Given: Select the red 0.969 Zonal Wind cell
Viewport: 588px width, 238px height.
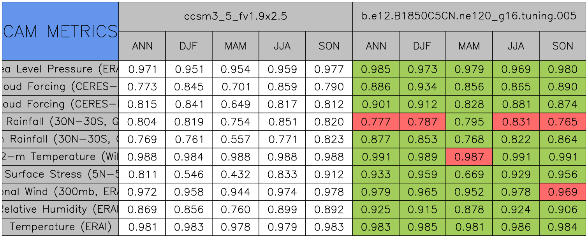Looking at the screenshot, I should click(x=562, y=192).
